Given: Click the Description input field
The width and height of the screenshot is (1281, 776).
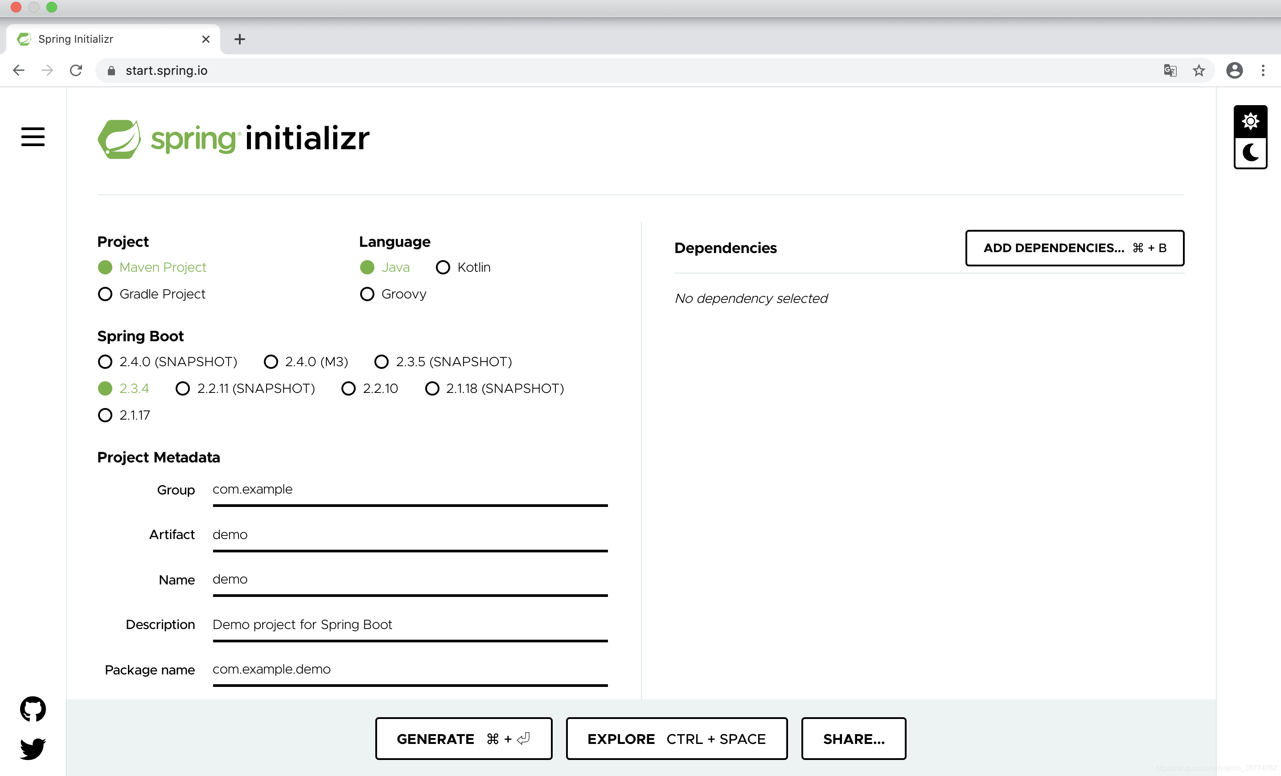Looking at the screenshot, I should tap(410, 625).
